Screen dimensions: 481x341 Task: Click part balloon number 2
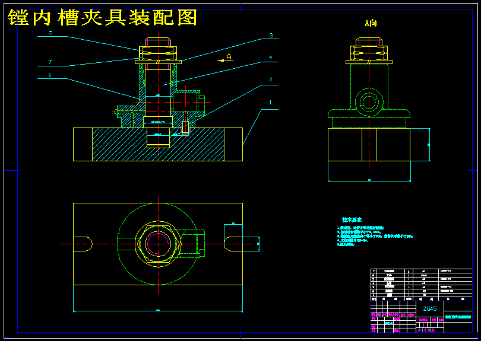(271, 79)
